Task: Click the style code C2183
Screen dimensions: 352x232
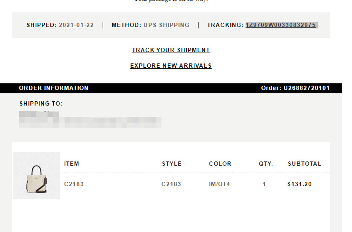Action: [171, 184]
